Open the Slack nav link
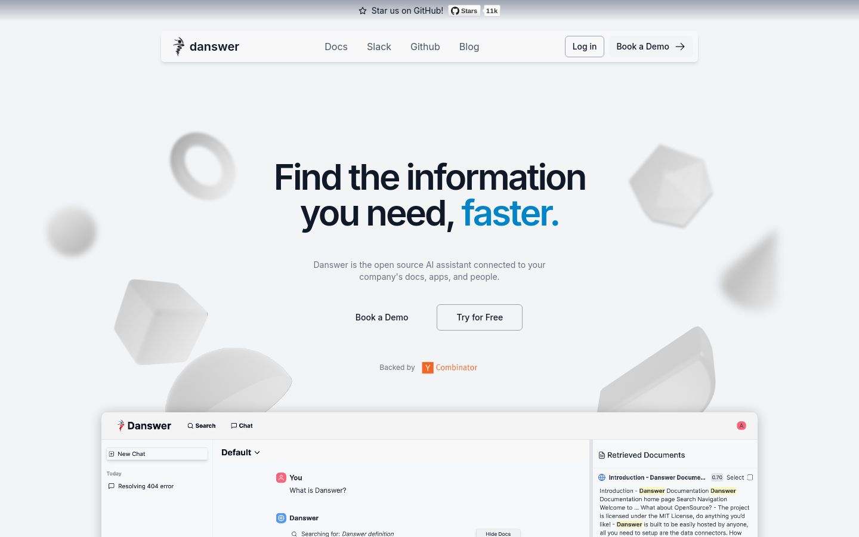Viewport: 859px width, 537px height. [379, 47]
